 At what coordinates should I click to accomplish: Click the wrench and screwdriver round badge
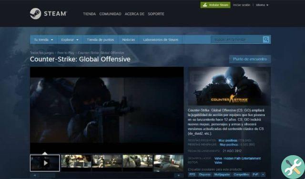click(x=293, y=167)
